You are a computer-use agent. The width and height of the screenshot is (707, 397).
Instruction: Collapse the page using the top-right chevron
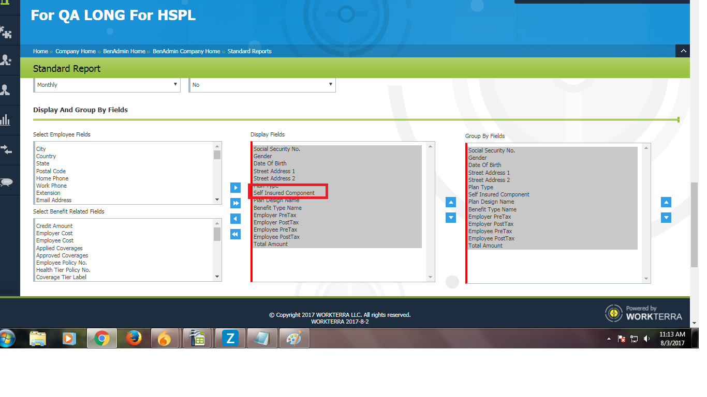pos(683,51)
